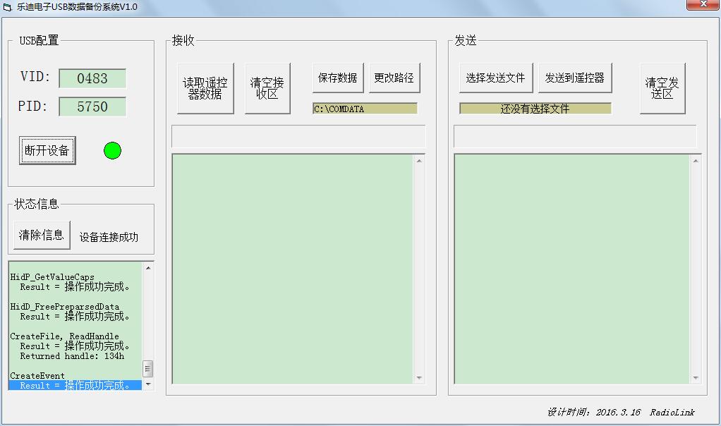This screenshot has height=426, width=721.
Task: Click the 选择发送文件 choose file button
Action: (496, 78)
